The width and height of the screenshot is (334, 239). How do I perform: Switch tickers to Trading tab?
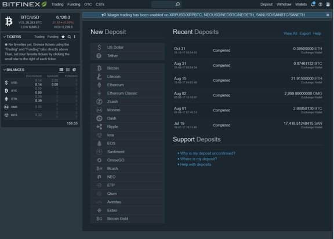pos(39,37)
